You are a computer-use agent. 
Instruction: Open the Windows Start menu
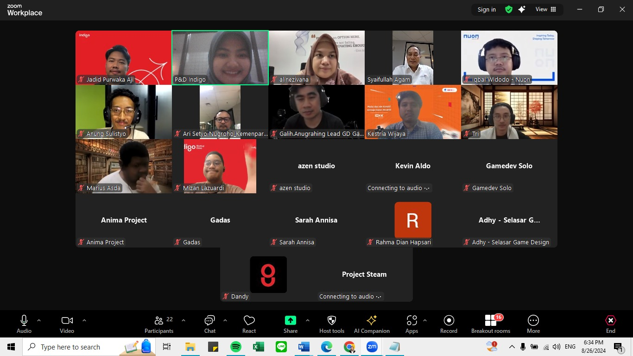11,347
